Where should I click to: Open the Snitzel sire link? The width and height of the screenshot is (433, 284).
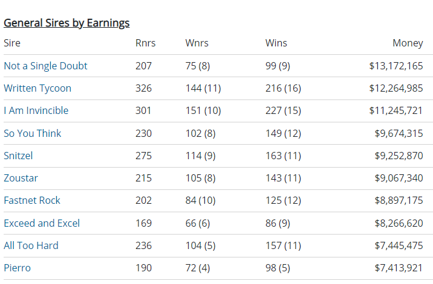coord(18,156)
